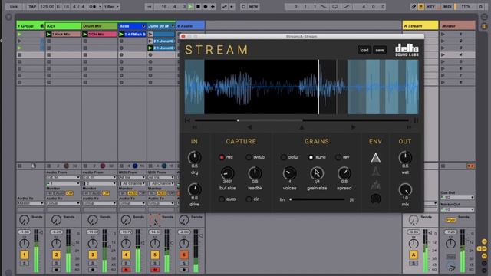The width and height of the screenshot is (491, 276).
Task: Open the Group track Audio To dropdown
Action: [31, 203]
